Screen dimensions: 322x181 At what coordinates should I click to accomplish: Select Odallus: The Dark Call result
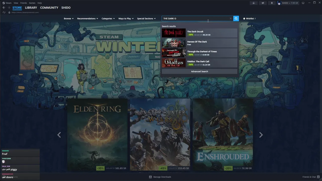(199, 63)
